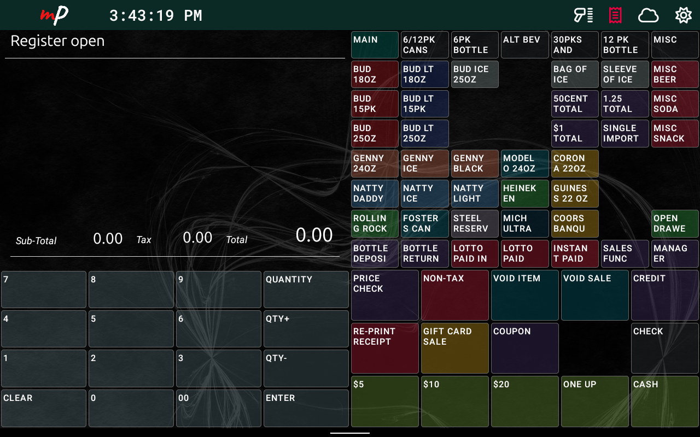Click the red receipt icon
The width and height of the screenshot is (700, 437).
(x=615, y=15)
